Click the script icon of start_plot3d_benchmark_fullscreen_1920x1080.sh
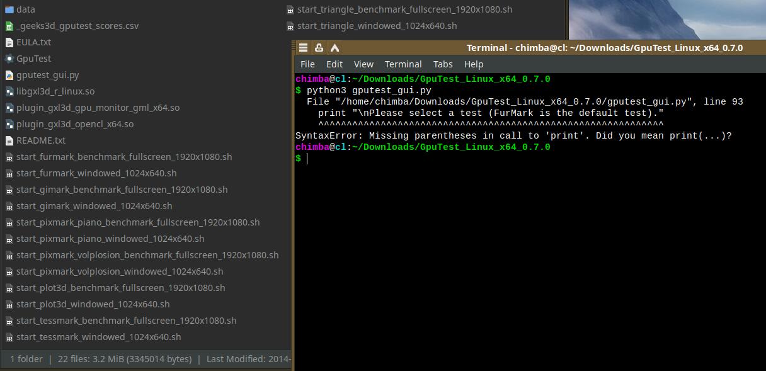 tap(9, 288)
